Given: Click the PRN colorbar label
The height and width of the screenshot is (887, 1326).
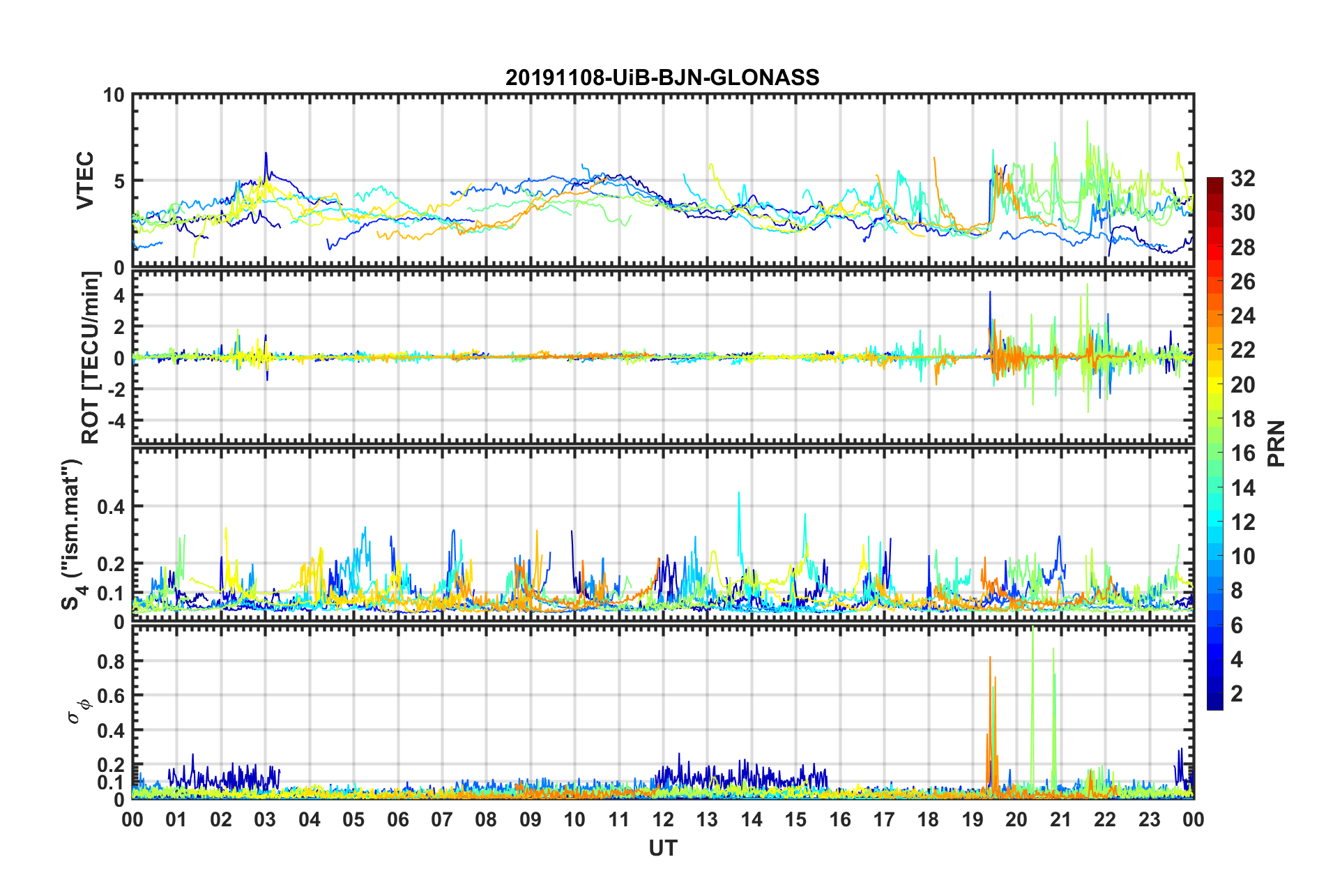Looking at the screenshot, I should click(x=1277, y=443).
